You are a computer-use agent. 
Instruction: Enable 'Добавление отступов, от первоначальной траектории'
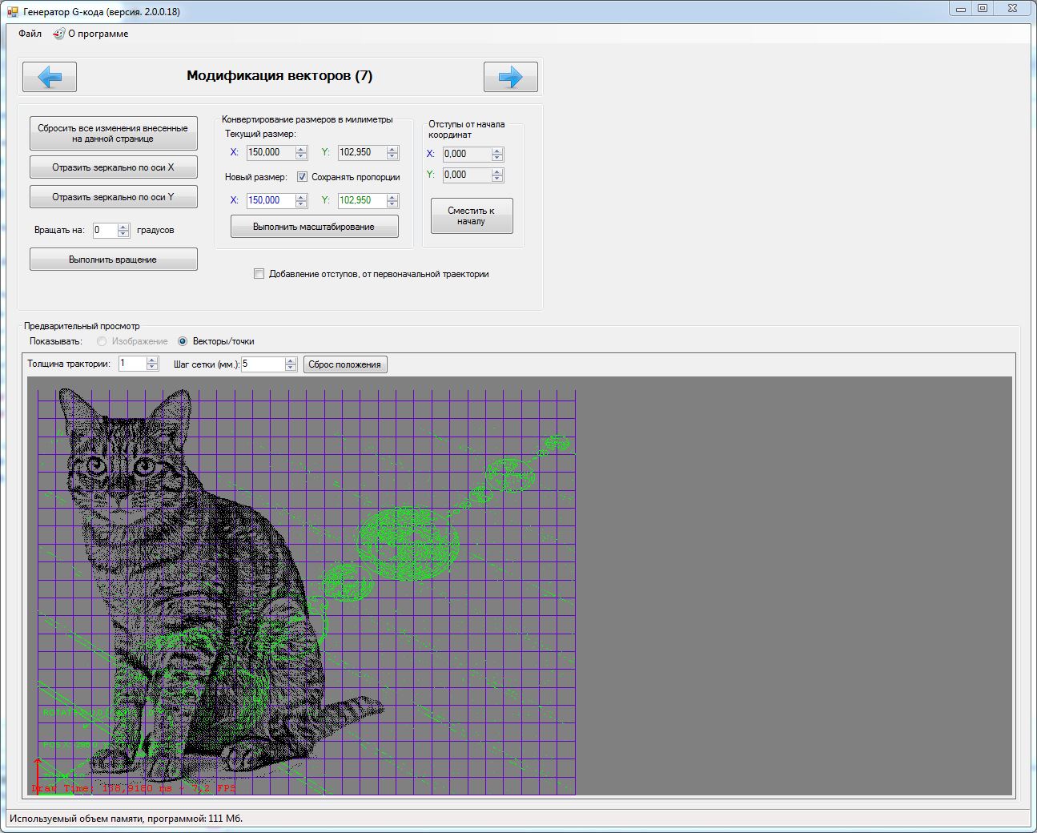pos(259,274)
